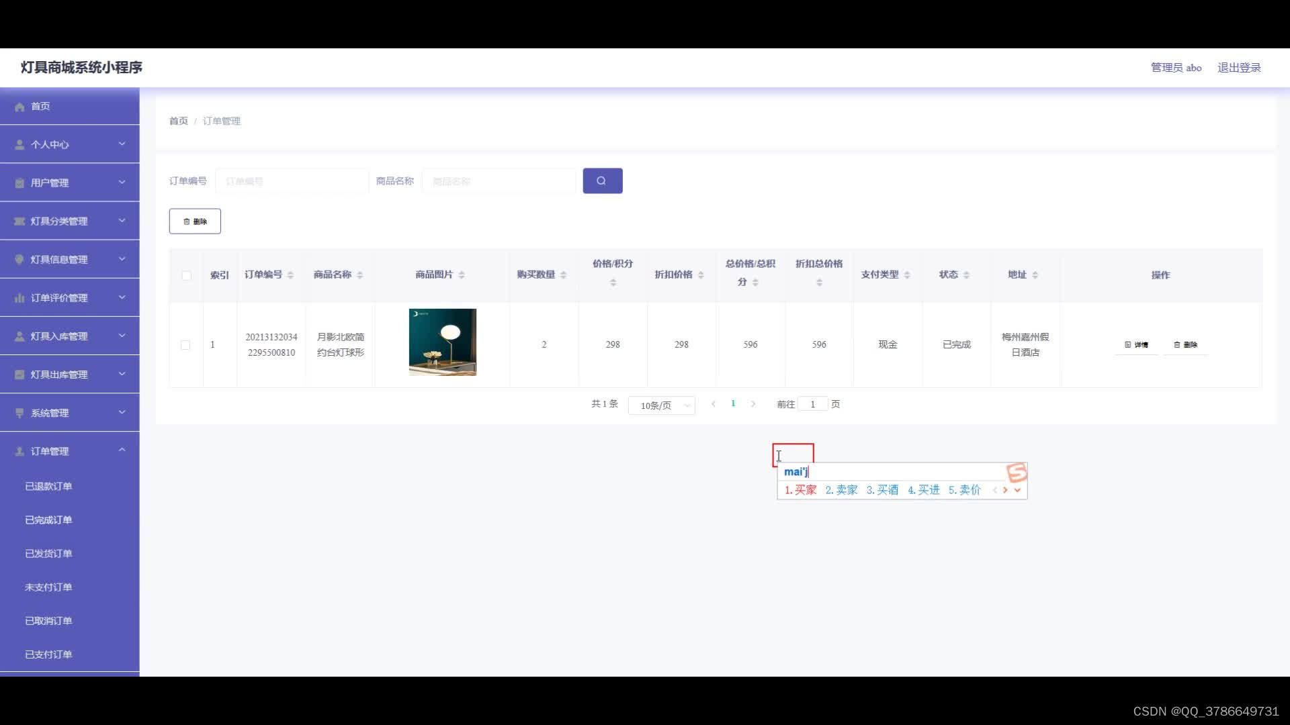Viewport: 1290px width, 725px height.
Task: Sort by 地址 column arrows
Action: 1035,275
